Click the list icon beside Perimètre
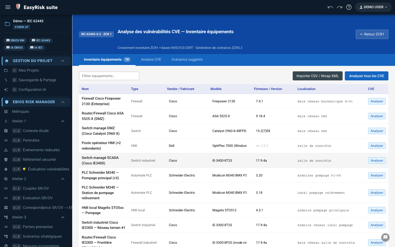The height and width of the screenshot is (247, 395). (x=6, y=141)
